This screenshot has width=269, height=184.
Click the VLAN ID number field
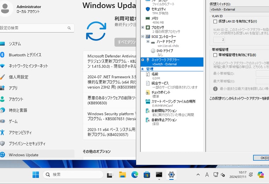click(x=219, y=40)
